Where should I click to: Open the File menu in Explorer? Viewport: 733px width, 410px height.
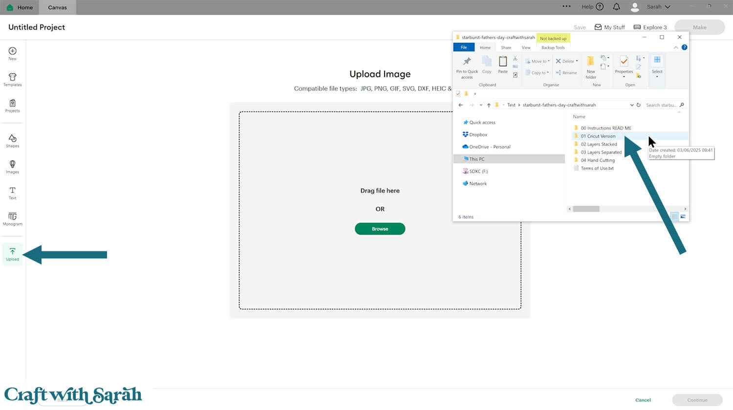tap(464, 47)
